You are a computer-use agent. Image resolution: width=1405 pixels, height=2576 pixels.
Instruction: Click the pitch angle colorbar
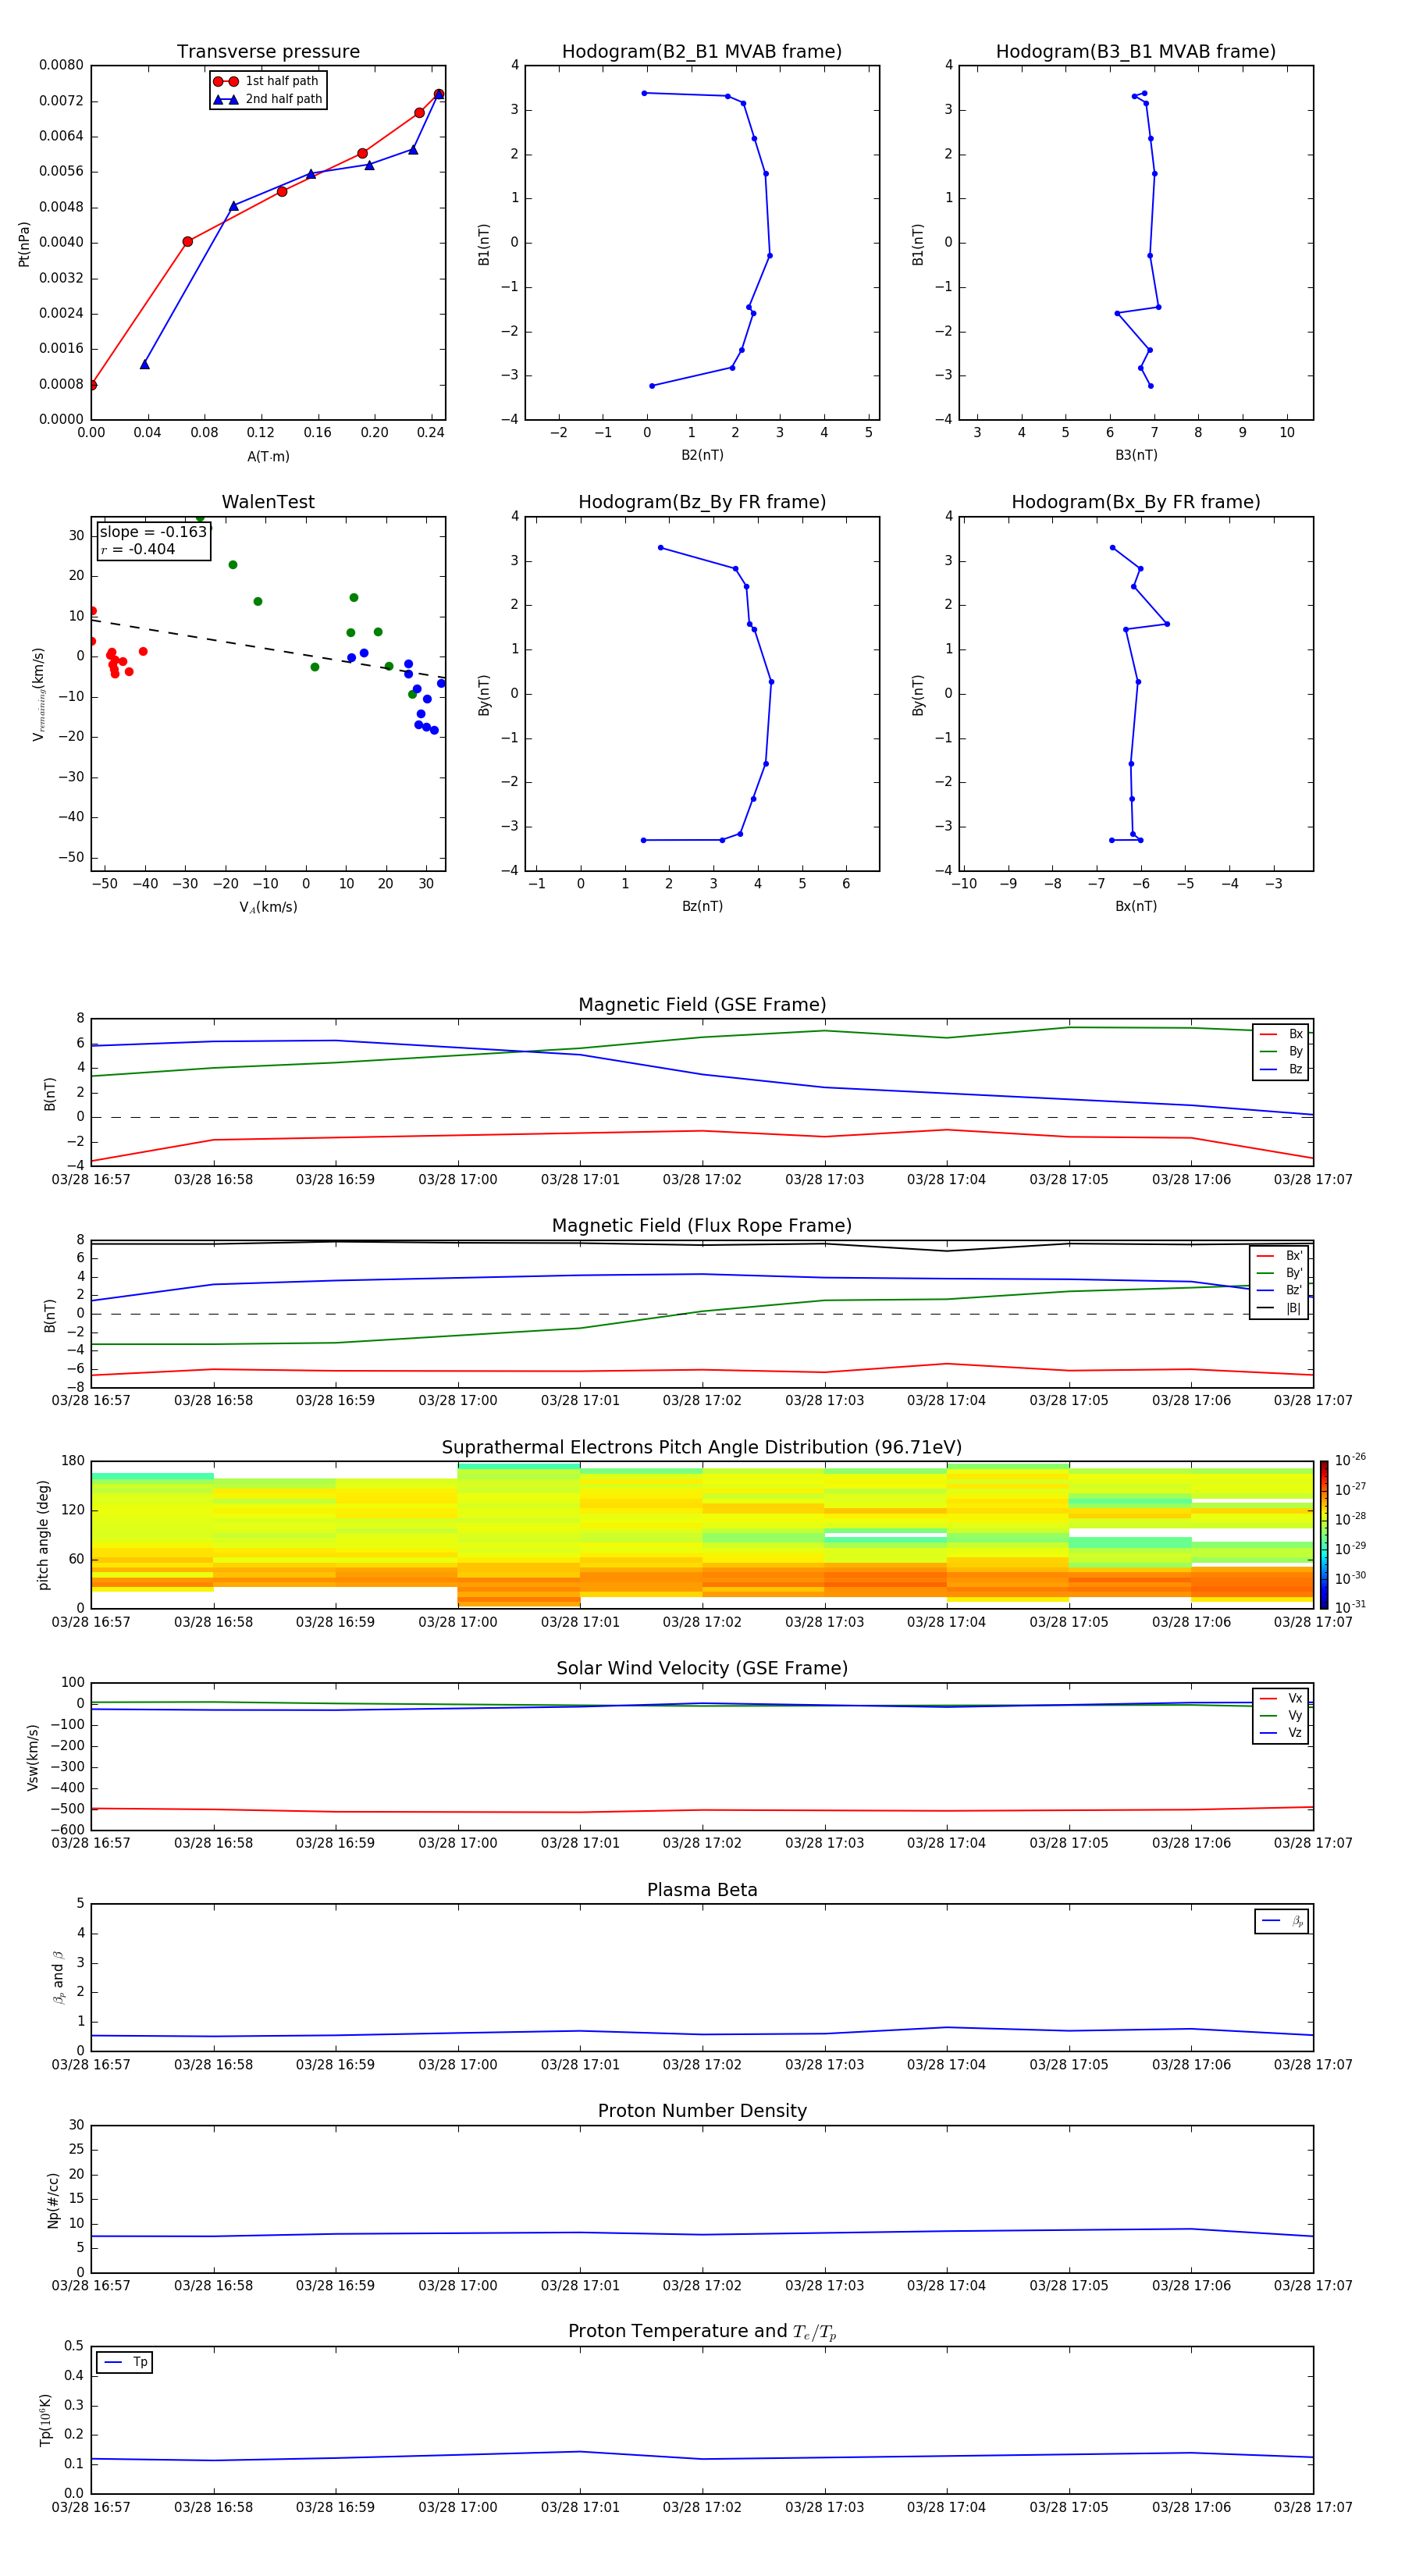coord(1324,1534)
